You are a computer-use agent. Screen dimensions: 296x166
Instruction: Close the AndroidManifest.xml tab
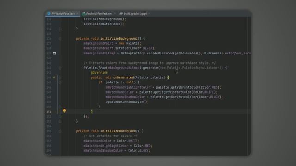115,13
